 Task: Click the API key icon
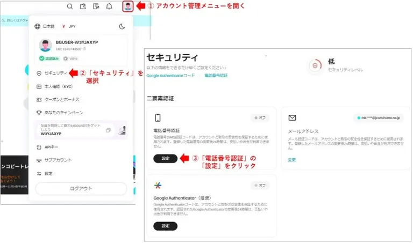point(39,147)
